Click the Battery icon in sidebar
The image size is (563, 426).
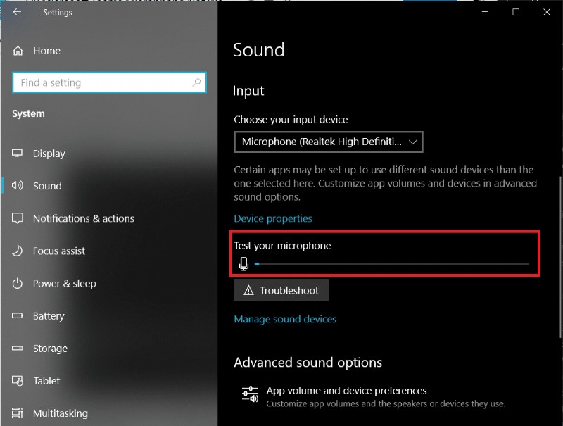(x=18, y=316)
